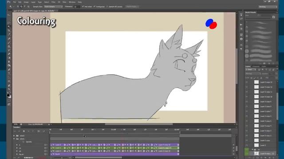The image size is (284, 159).
Task: Toggle visibility of Layer 5 copy 11
Action: [247, 92]
